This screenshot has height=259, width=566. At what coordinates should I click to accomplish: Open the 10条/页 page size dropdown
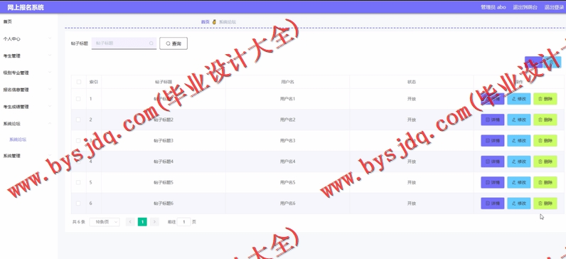pyautogui.click(x=105, y=222)
